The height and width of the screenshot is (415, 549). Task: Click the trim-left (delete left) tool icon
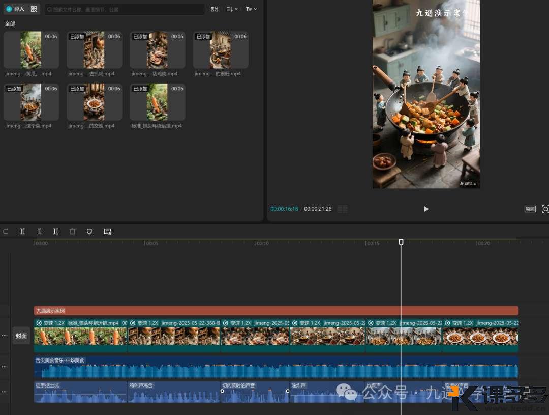point(39,231)
